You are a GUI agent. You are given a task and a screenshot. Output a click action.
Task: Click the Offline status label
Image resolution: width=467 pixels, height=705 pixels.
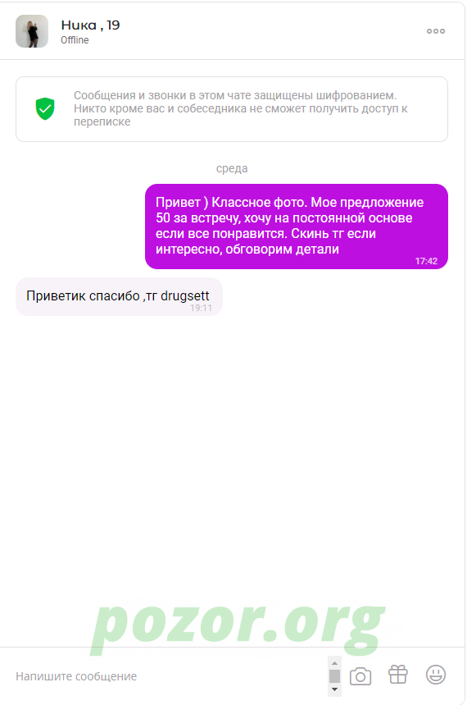[75, 40]
